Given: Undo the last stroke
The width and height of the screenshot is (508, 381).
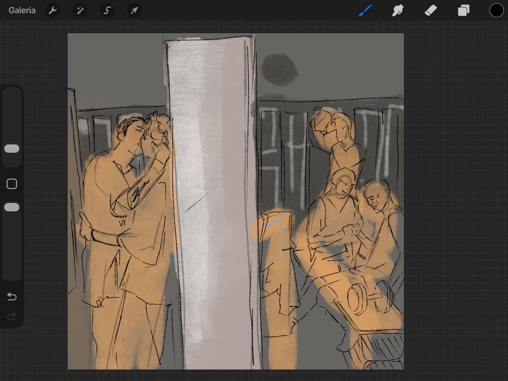Looking at the screenshot, I should 12,297.
